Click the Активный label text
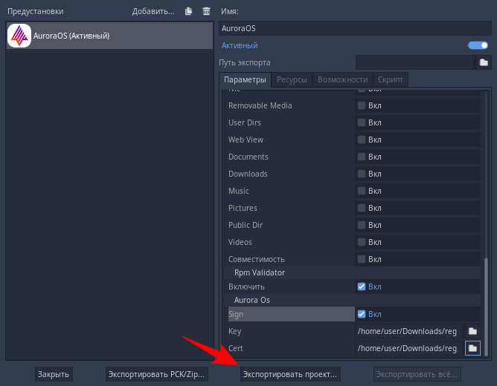497x386 pixels. pyautogui.click(x=240, y=45)
